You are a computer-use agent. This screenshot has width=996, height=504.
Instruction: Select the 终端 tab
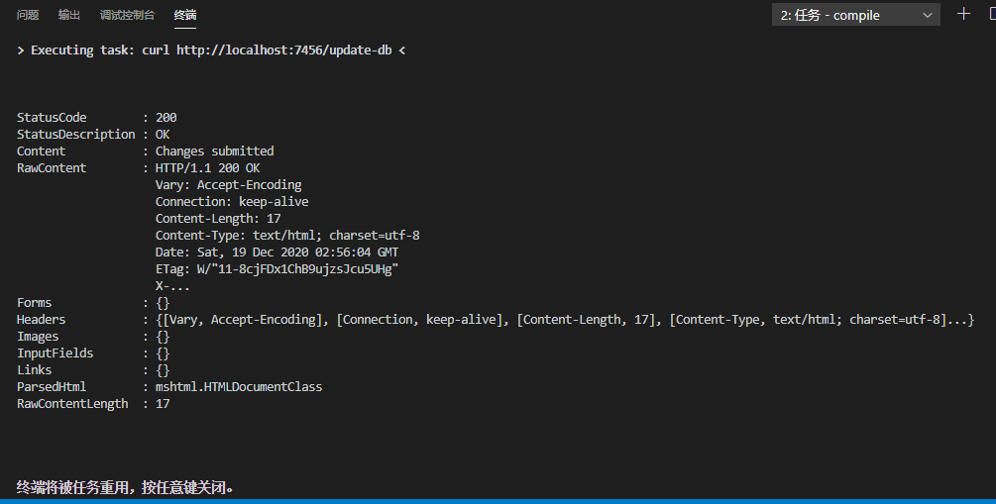coord(184,15)
